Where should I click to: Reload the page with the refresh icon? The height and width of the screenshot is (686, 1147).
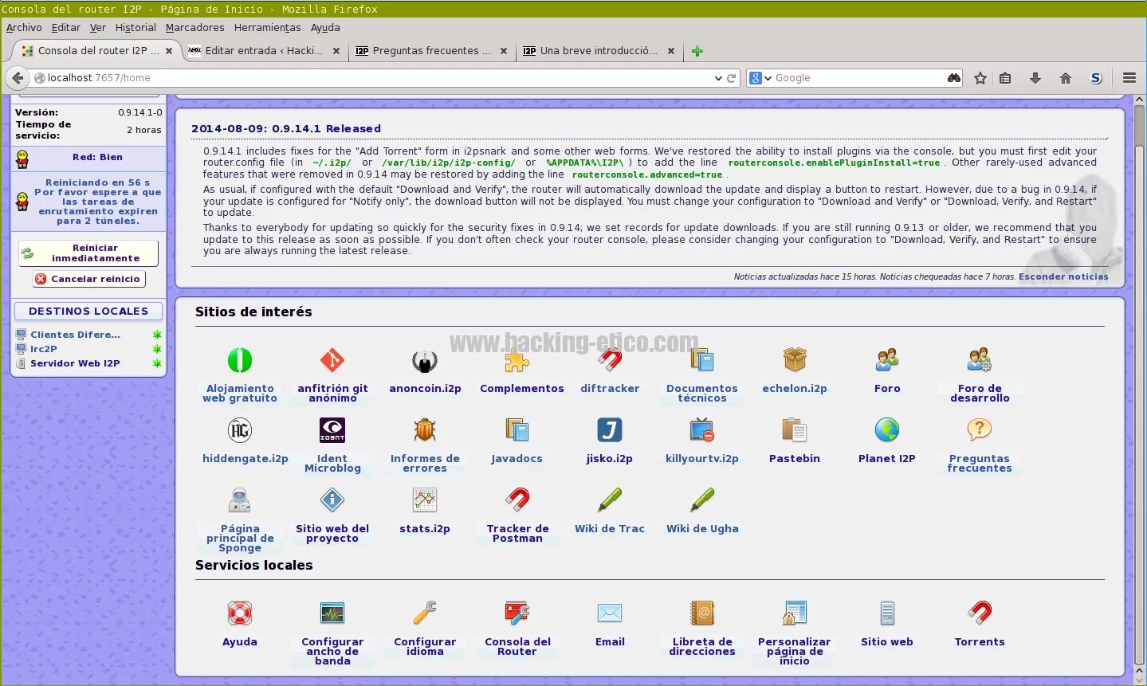point(731,78)
